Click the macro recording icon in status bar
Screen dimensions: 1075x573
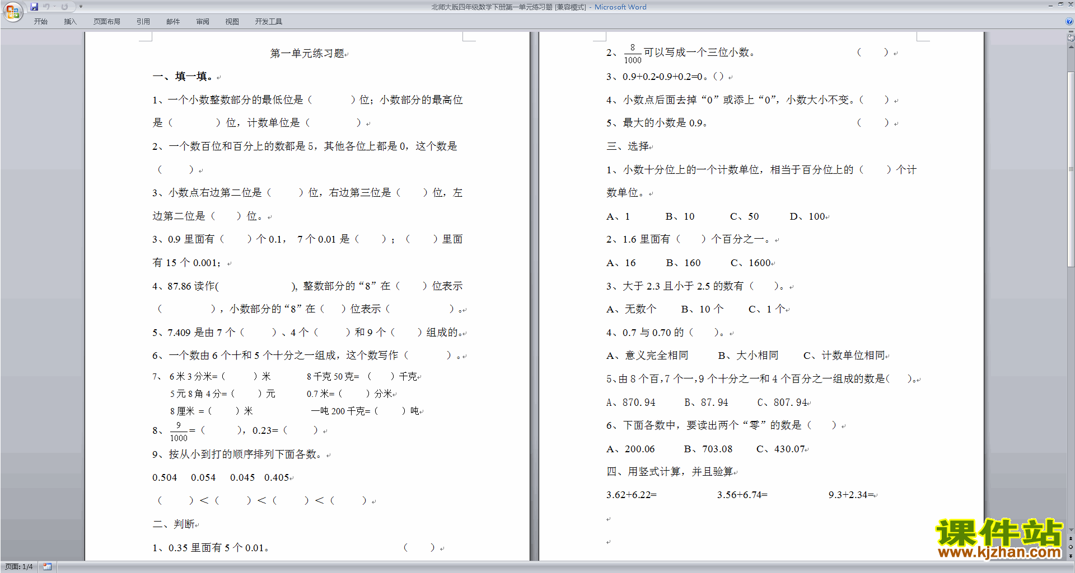(47, 567)
